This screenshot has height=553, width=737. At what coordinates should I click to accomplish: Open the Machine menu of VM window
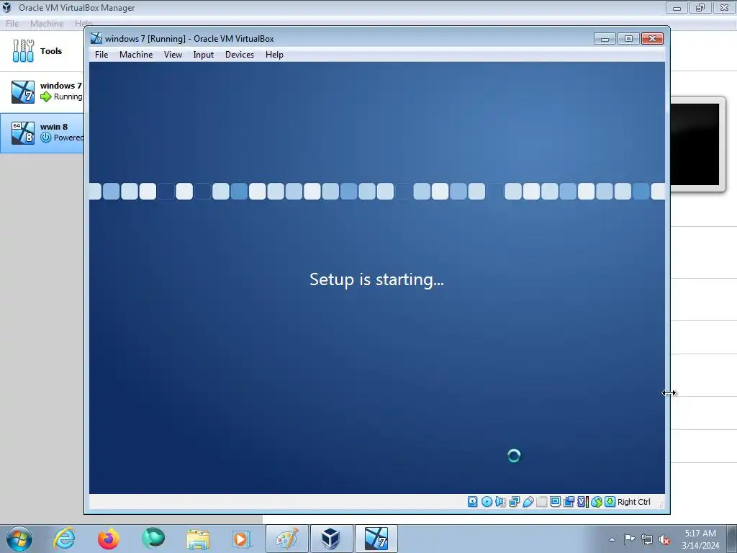tap(136, 55)
